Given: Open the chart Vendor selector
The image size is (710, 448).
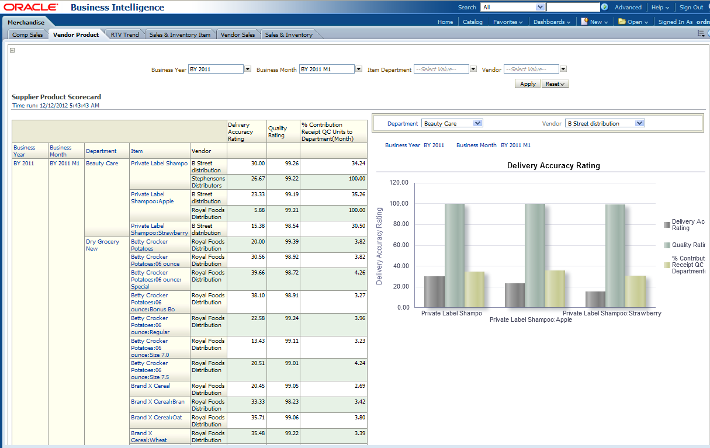Looking at the screenshot, I should point(639,123).
